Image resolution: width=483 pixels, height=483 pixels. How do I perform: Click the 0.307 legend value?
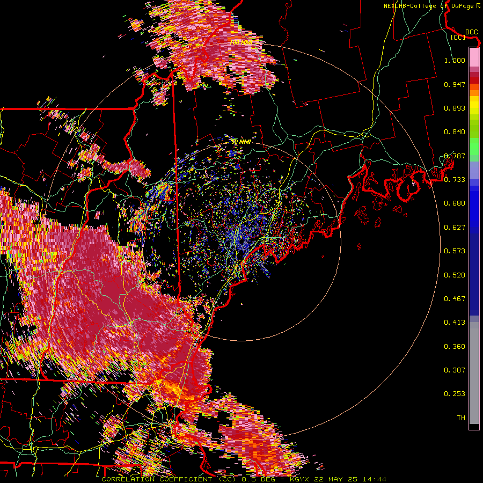[455, 370]
